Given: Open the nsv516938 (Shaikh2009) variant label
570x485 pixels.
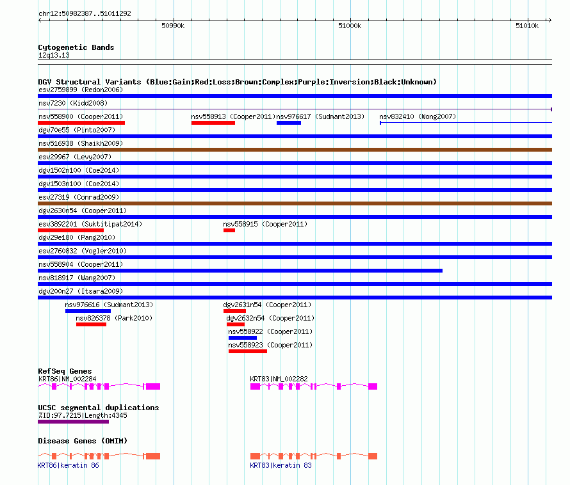Looking at the screenshot, I should pos(81,143).
